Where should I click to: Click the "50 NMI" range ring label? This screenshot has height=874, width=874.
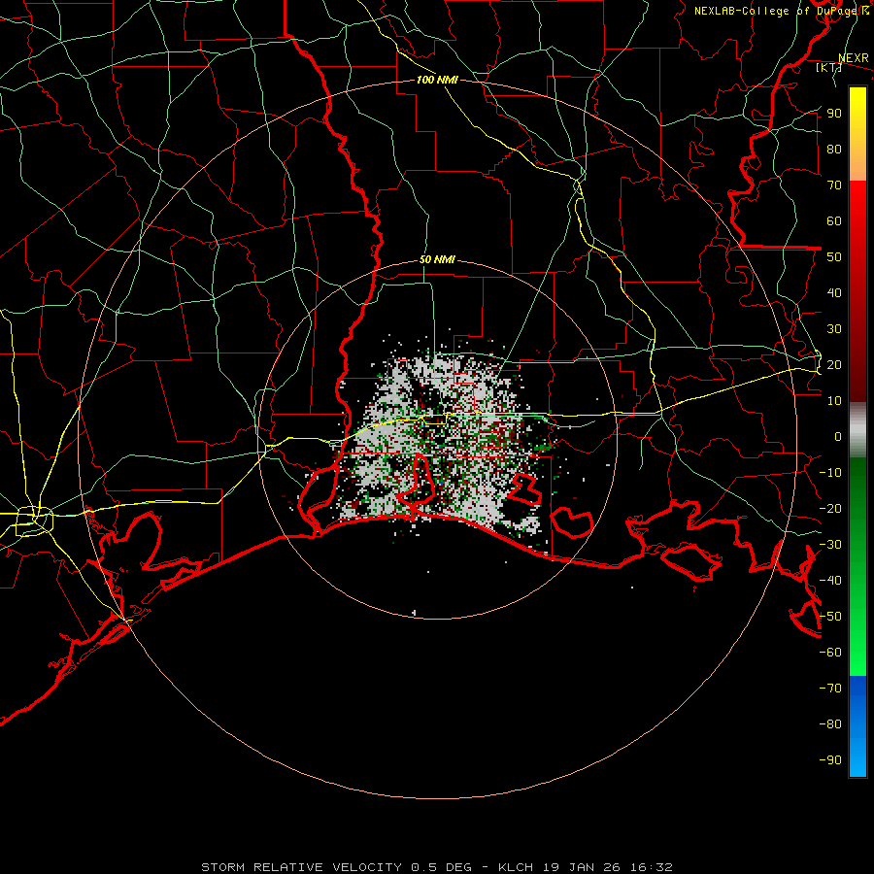point(437,259)
